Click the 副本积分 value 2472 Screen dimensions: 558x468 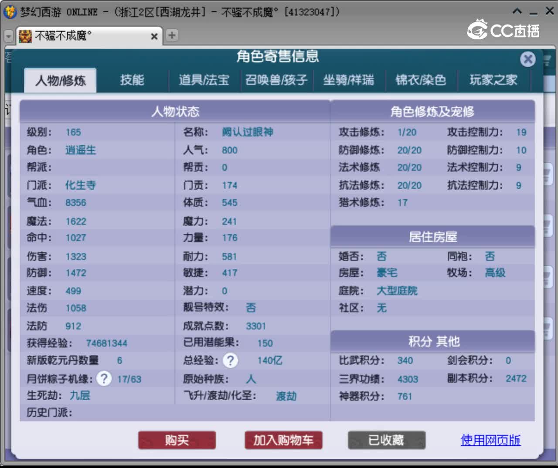click(x=516, y=378)
